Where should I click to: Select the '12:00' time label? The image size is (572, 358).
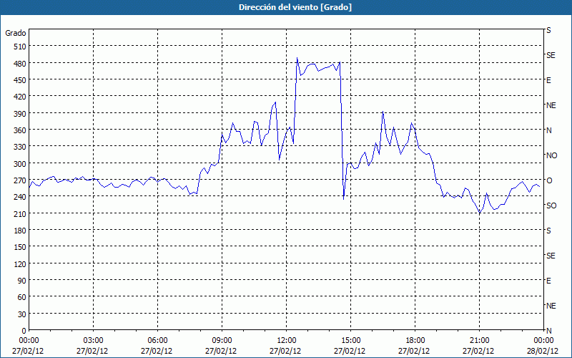tap(287, 341)
